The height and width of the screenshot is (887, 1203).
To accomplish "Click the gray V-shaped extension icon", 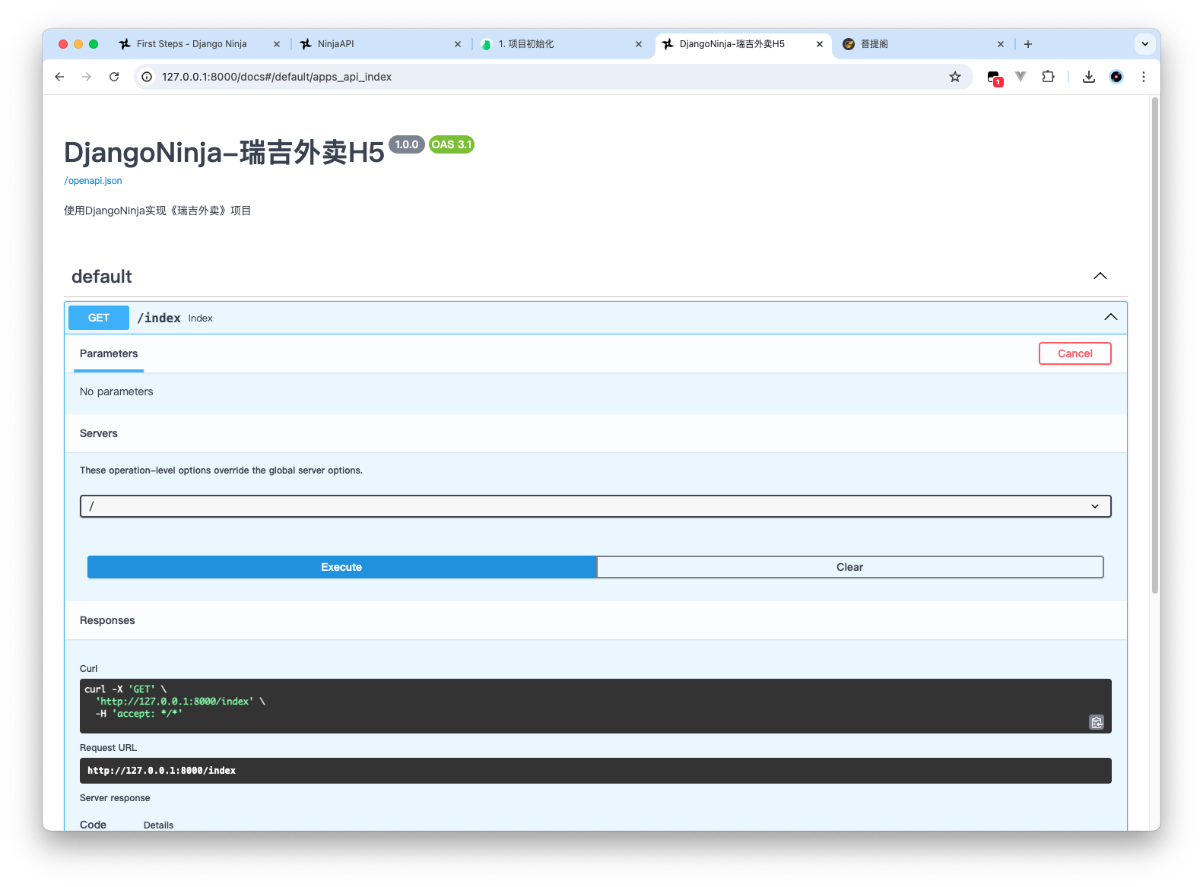I will coord(1020,77).
